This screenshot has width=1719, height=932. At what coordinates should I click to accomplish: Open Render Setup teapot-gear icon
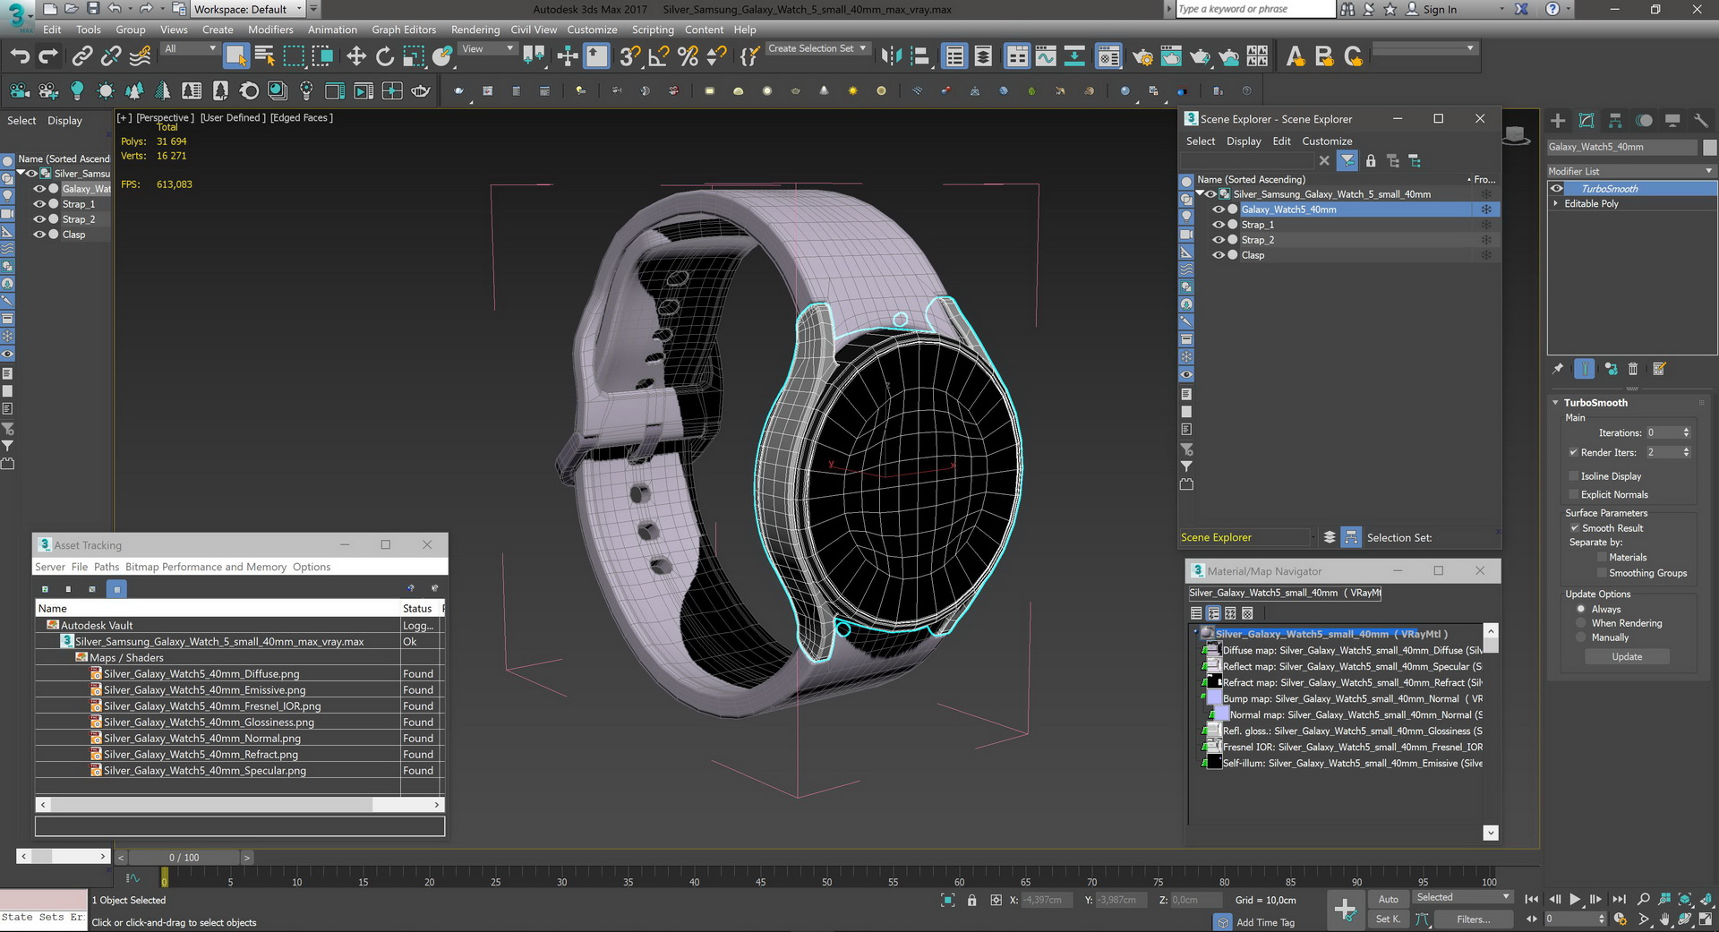[x=1142, y=56]
